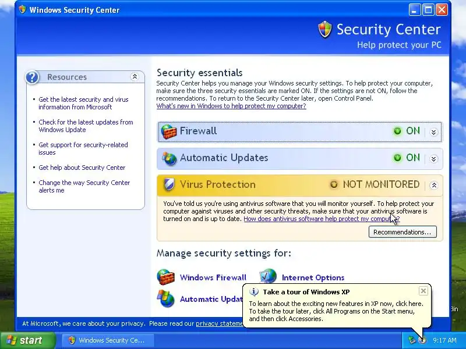The height and width of the screenshot is (349, 466).
Task: Click the yellow NOT MONITORED status indicator
Action: pos(334,184)
